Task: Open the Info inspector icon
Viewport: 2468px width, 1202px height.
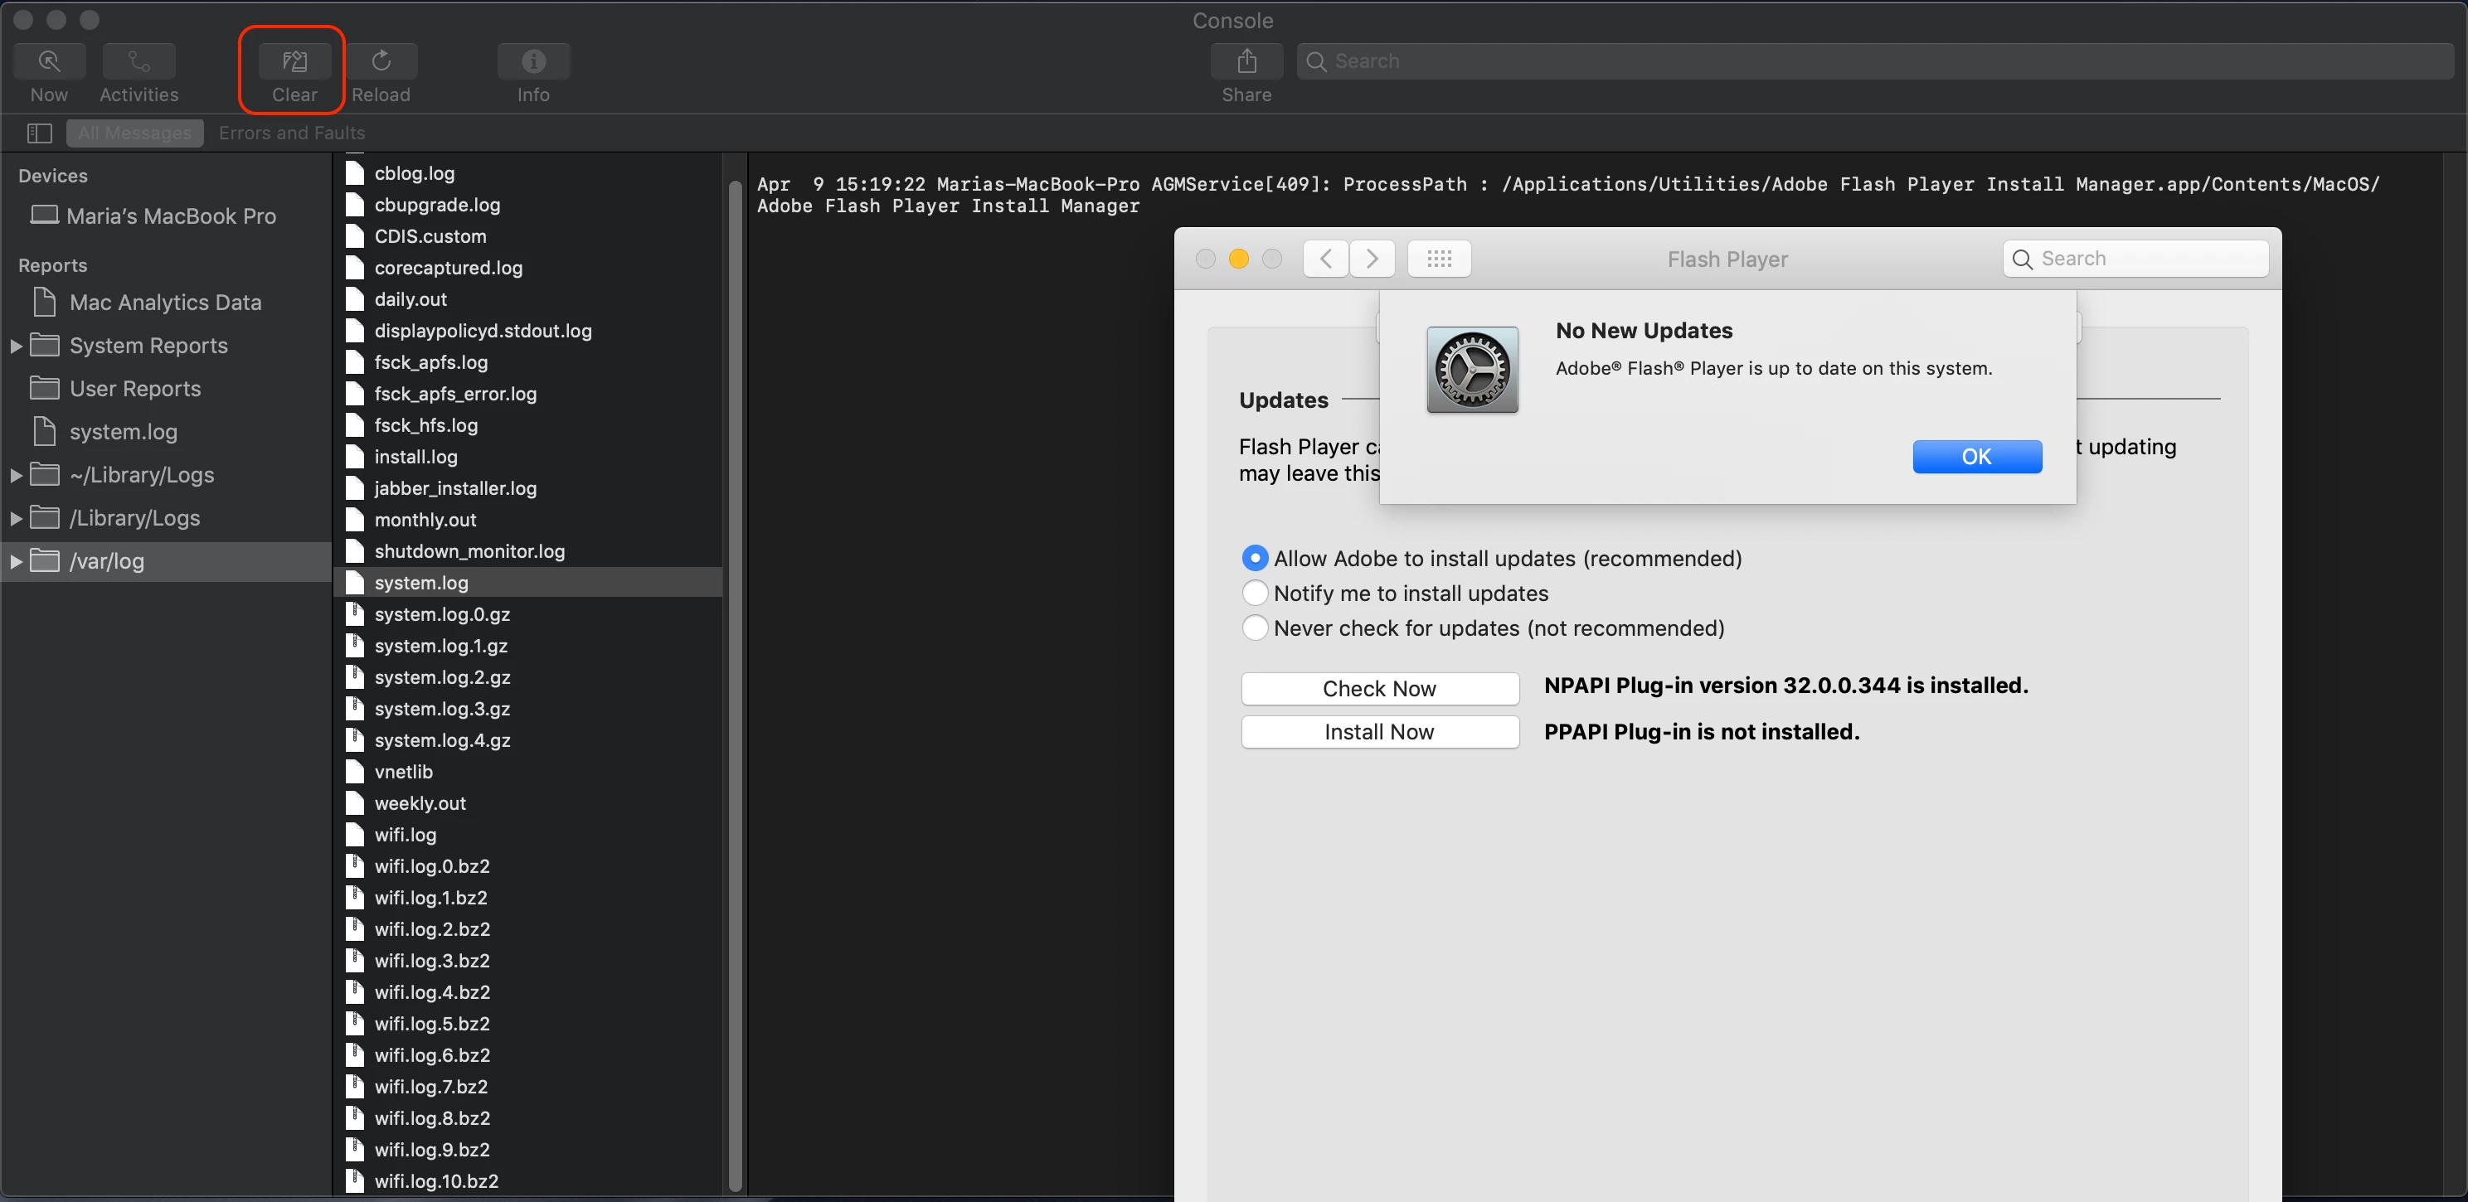Action: tap(533, 62)
